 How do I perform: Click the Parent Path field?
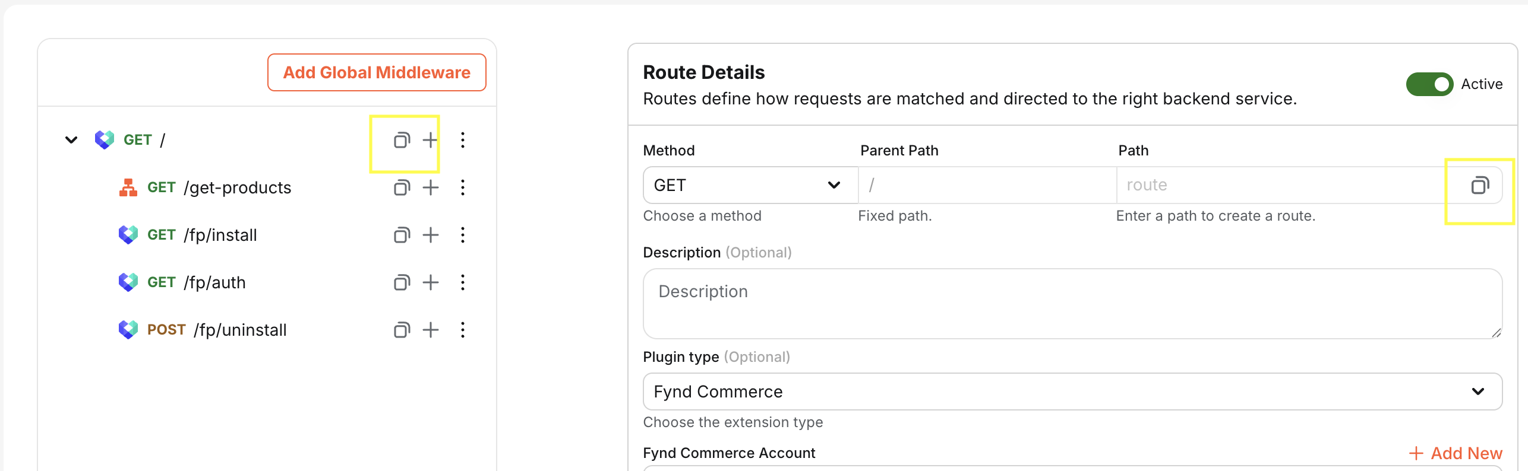point(987,185)
